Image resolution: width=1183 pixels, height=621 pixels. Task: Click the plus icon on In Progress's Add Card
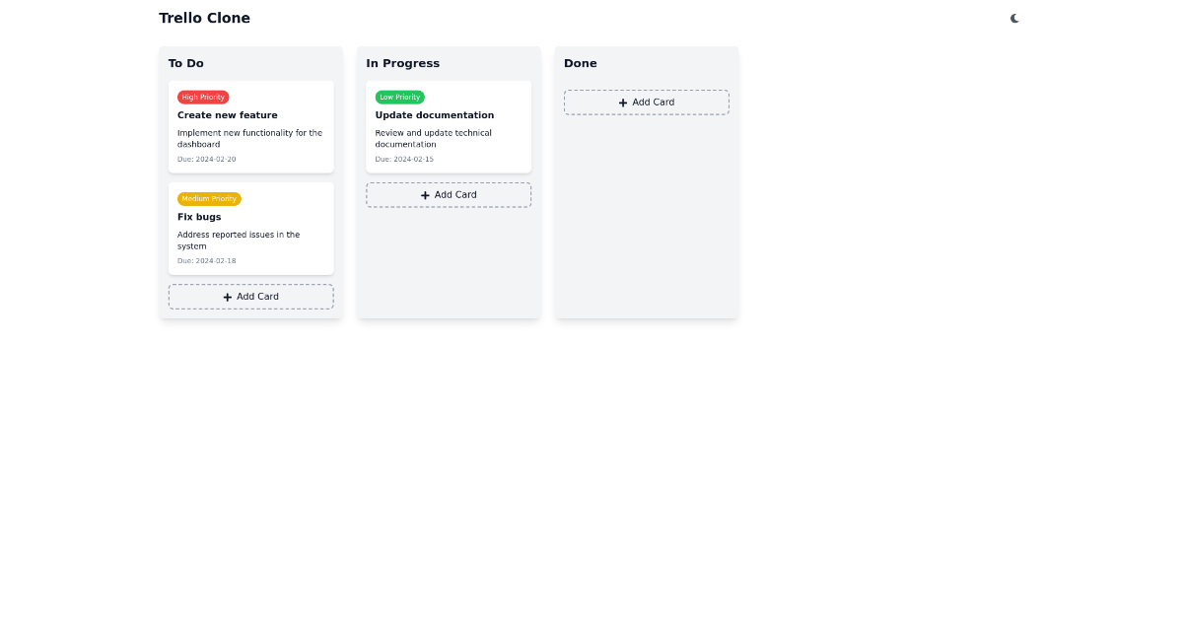click(x=425, y=194)
